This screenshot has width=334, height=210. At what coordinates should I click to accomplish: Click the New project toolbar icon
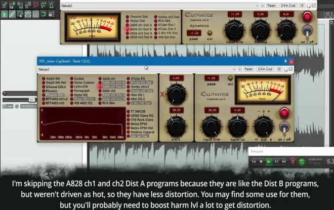(4, 6)
